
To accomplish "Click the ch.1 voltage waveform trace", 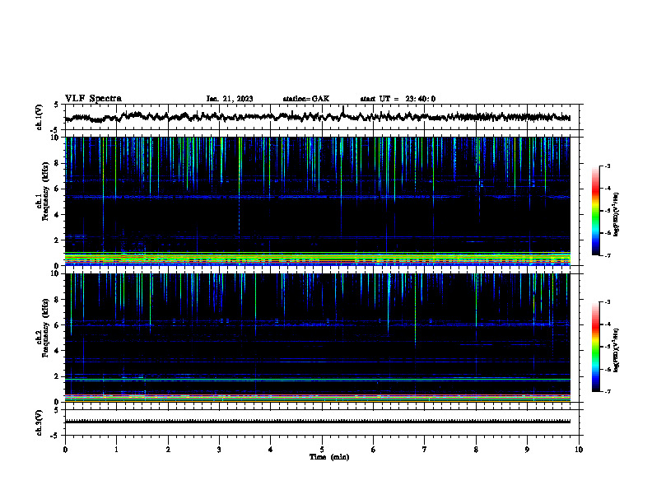I will click(317, 116).
